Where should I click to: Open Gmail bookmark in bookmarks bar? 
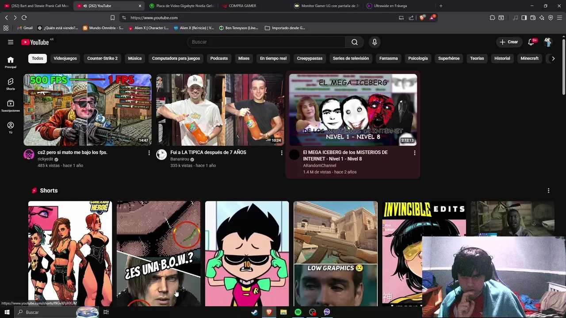pos(24,28)
